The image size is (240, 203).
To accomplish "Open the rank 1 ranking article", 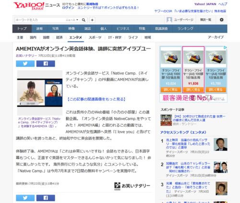I will click(188, 143).
